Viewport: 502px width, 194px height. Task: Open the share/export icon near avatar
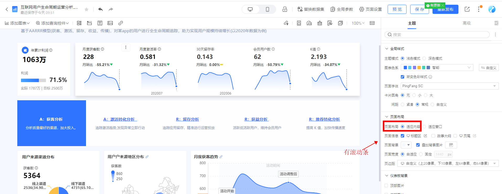point(467,9)
